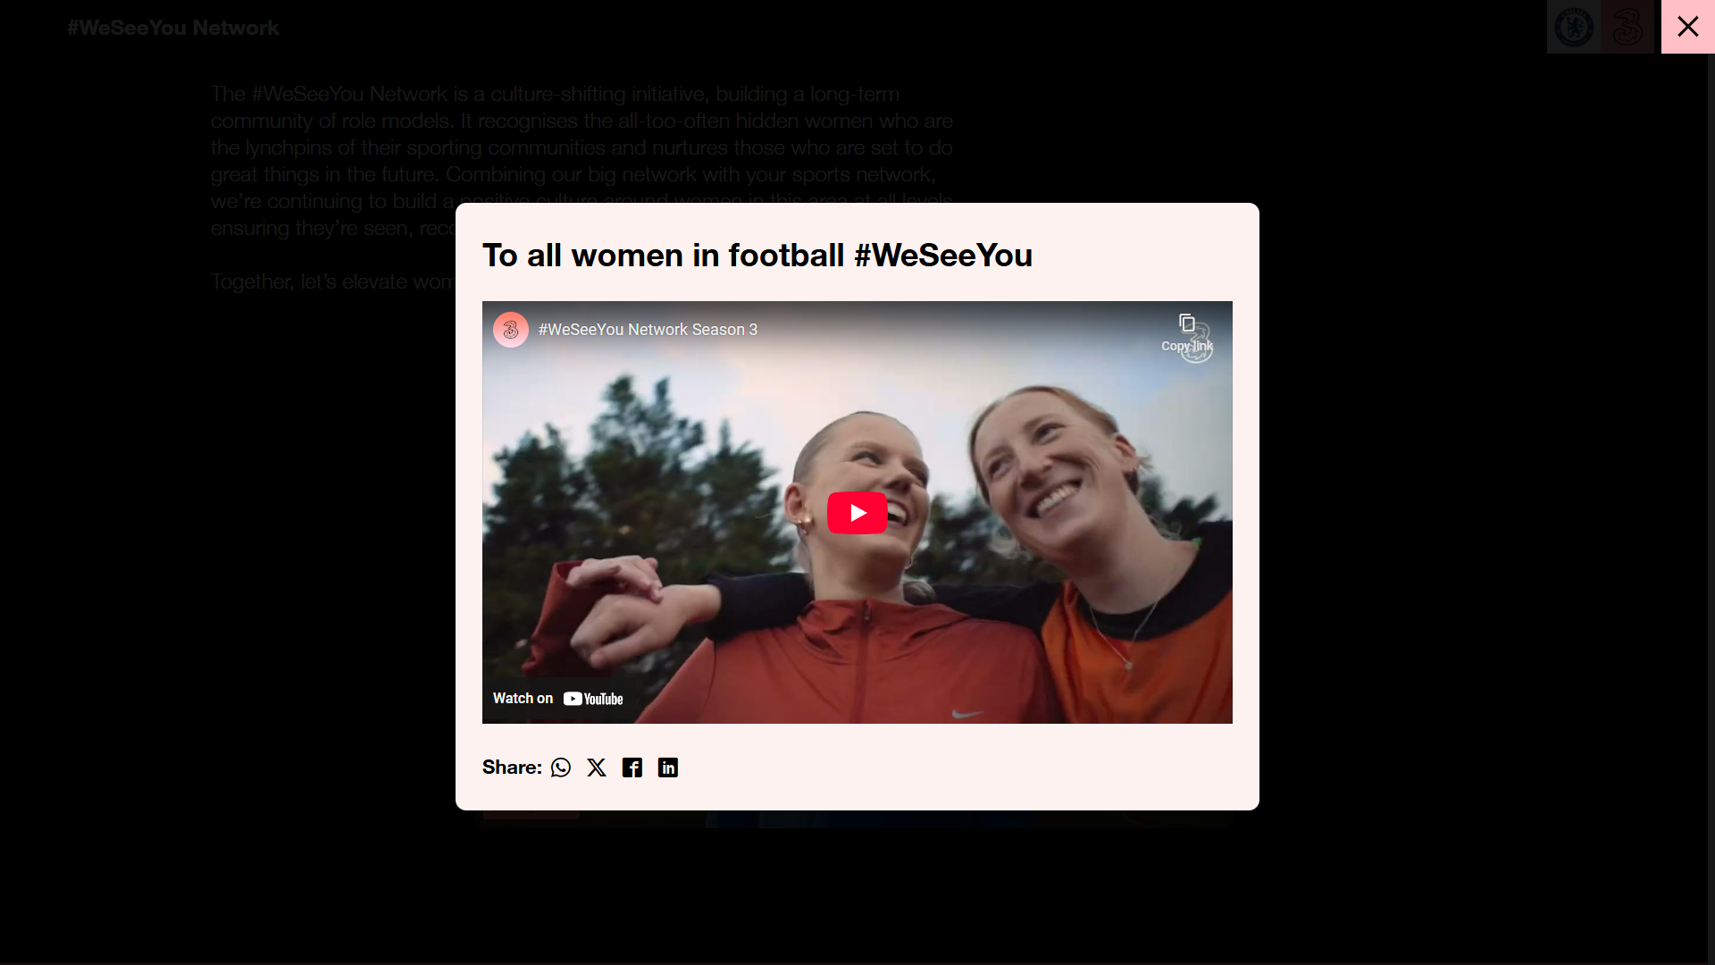
Task: Click the Chelsea FC crest icon
Action: [1574, 27]
